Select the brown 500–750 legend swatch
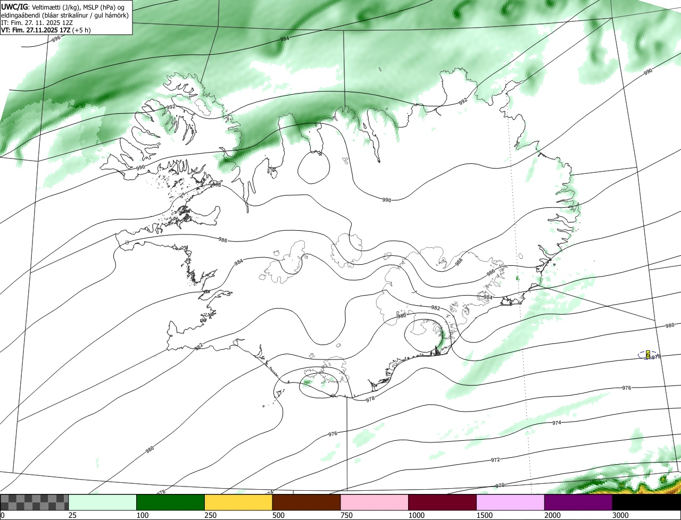Image resolution: width=681 pixels, height=520 pixels. [306, 502]
